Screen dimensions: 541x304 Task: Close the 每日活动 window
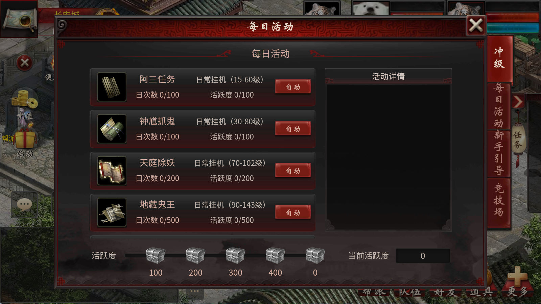[476, 25]
